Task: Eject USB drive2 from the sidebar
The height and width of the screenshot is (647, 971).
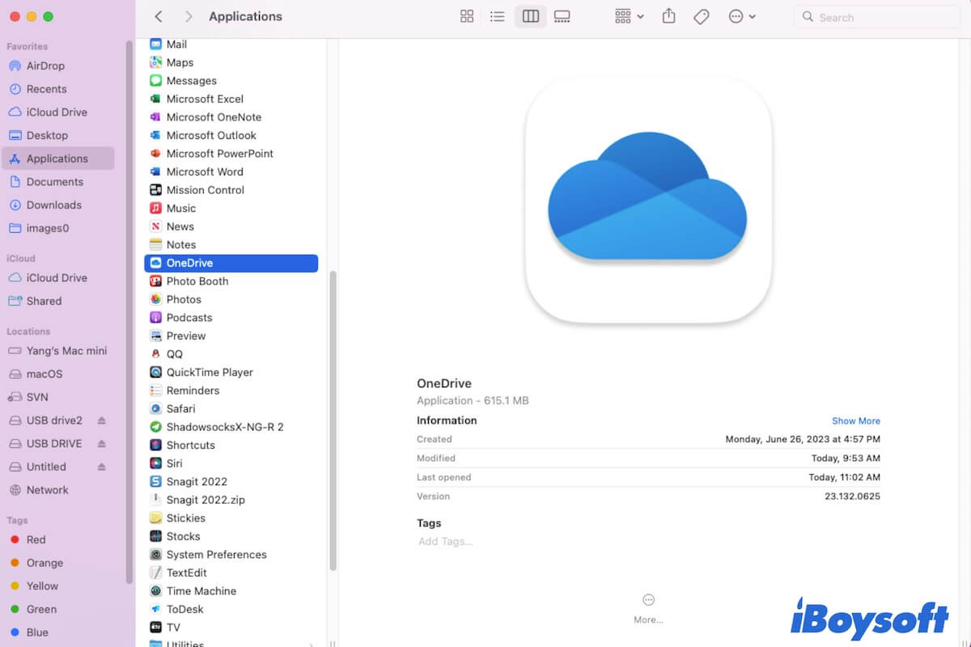Action: tap(102, 421)
